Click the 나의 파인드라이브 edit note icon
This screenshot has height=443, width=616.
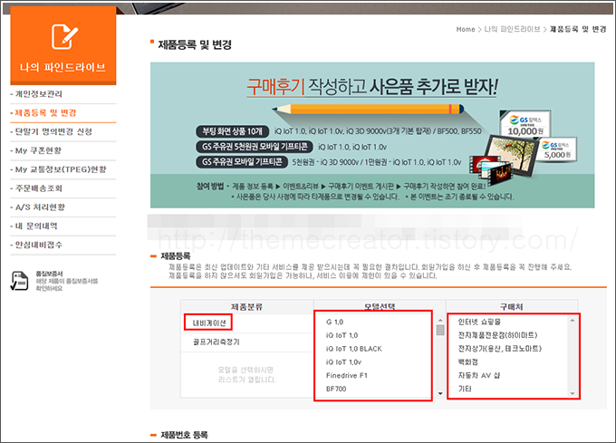coord(64,36)
